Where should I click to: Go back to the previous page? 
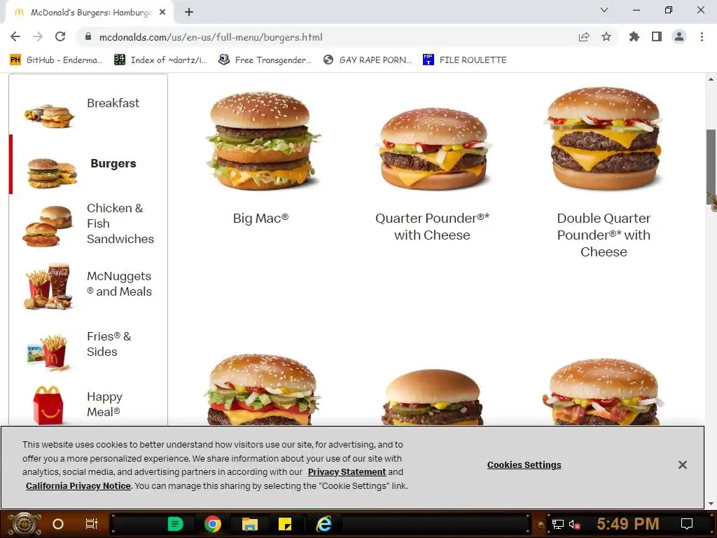pyautogui.click(x=15, y=36)
